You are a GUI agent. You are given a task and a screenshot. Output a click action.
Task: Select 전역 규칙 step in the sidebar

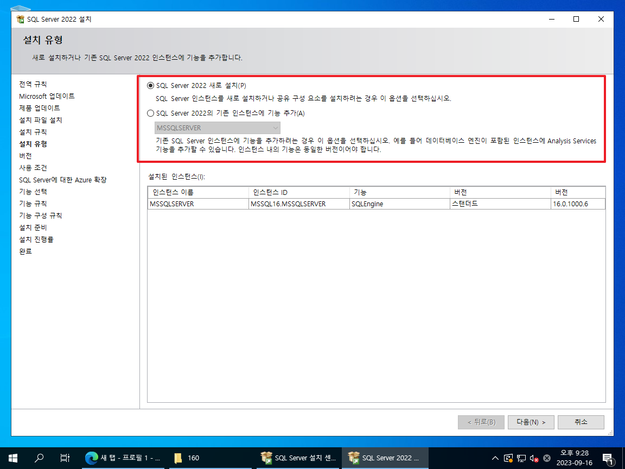click(x=33, y=84)
